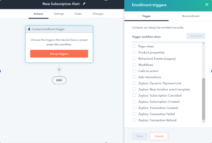Close the Enrollment triggers panel

tap(207, 4)
